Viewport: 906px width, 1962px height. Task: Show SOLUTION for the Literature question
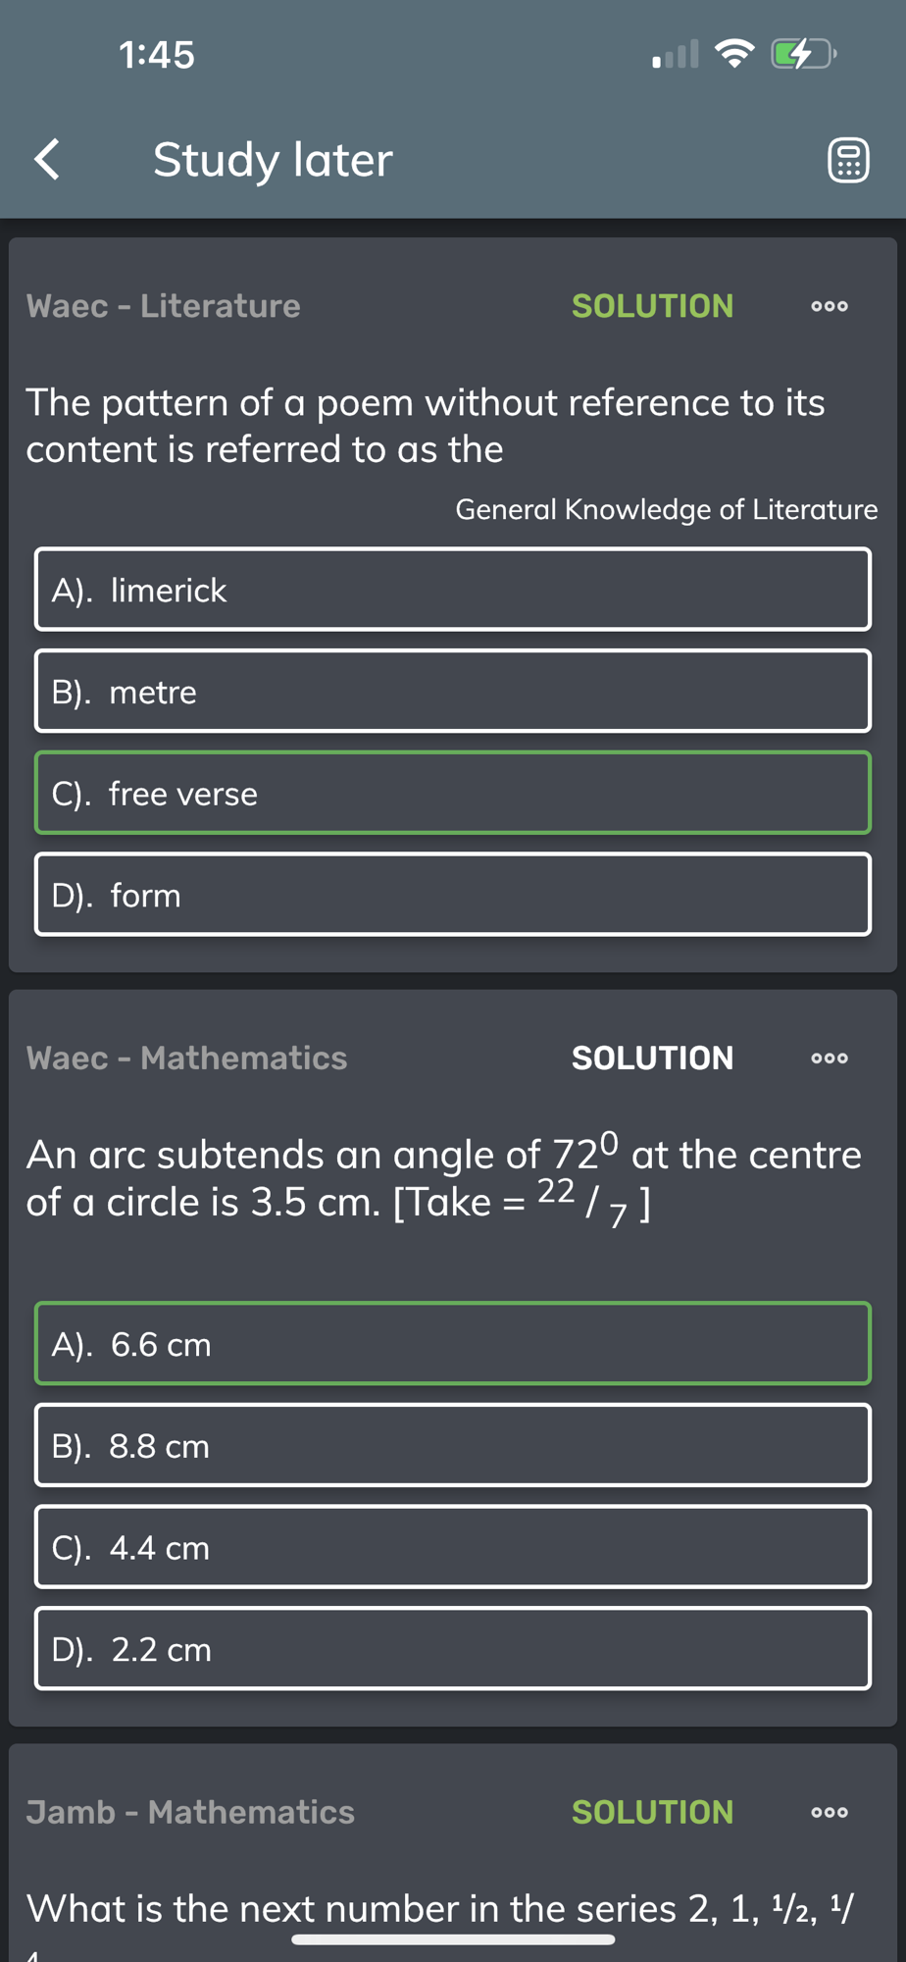click(x=652, y=306)
